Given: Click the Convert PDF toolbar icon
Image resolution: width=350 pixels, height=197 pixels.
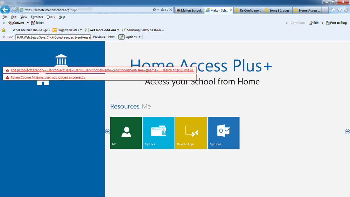Looking at the screenshot, I should click(x=10, y=23).
